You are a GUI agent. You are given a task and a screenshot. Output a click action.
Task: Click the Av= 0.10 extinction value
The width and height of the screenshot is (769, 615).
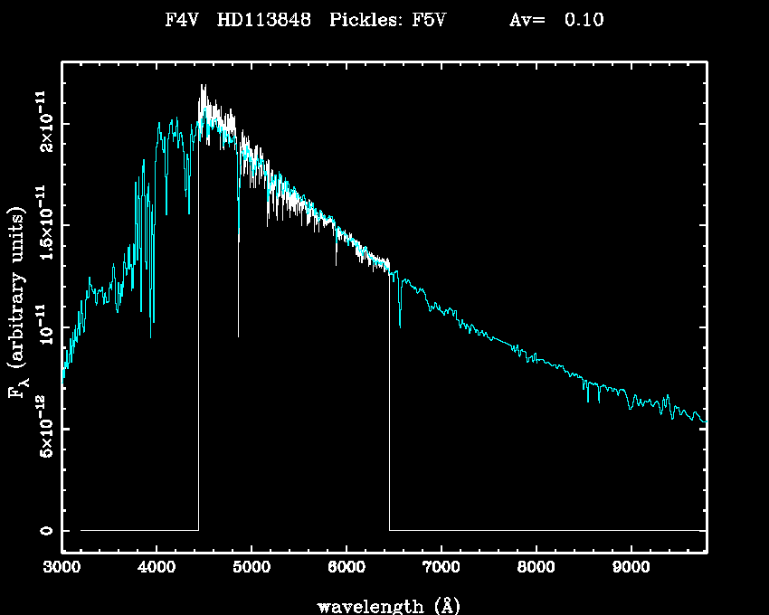pos(555,21)
